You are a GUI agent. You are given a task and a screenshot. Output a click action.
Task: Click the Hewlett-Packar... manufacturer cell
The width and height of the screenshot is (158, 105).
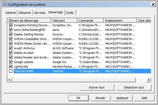[x=64, y=67]
